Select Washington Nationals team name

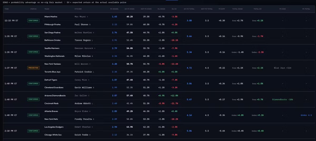pos(55,56)
